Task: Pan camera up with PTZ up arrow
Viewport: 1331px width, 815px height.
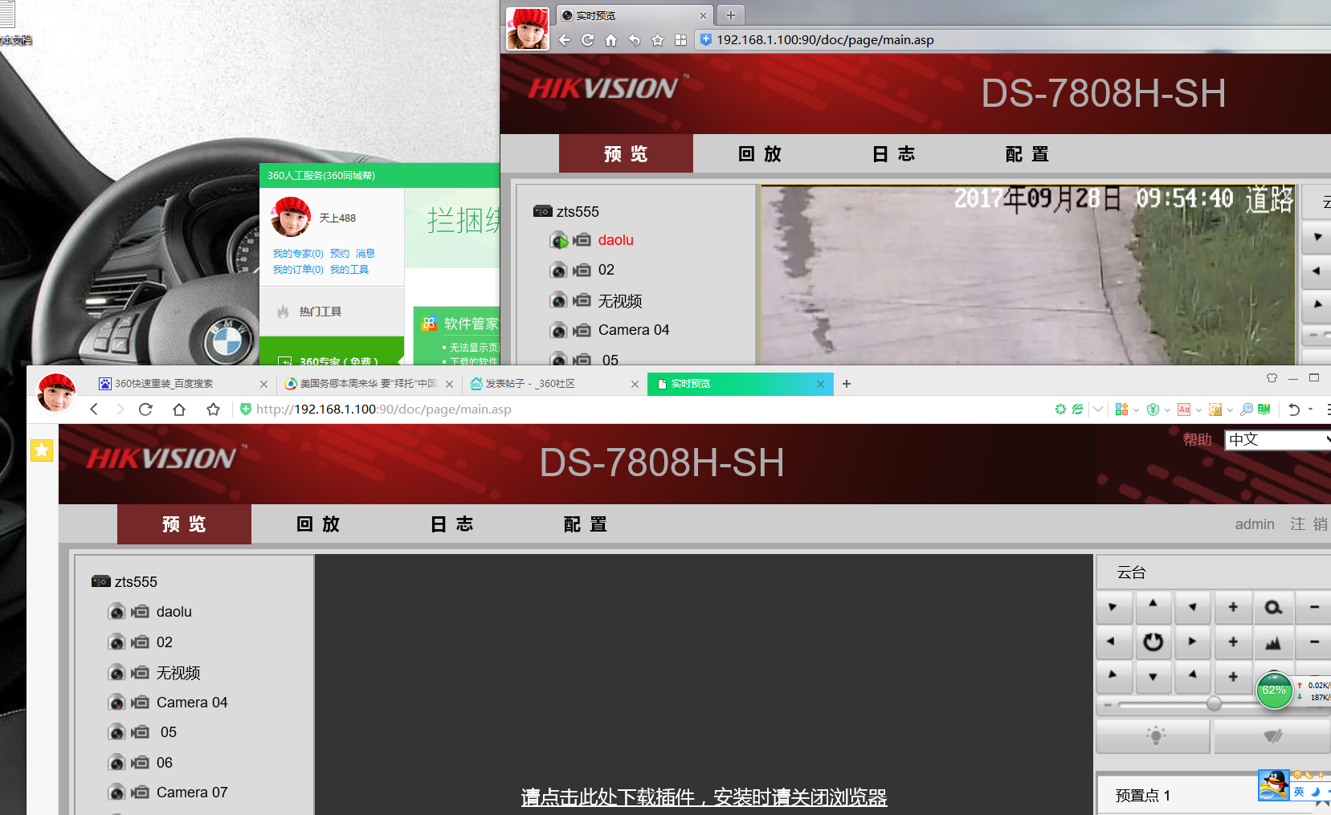Action: pyautogui.click(x=1153, y=607)
